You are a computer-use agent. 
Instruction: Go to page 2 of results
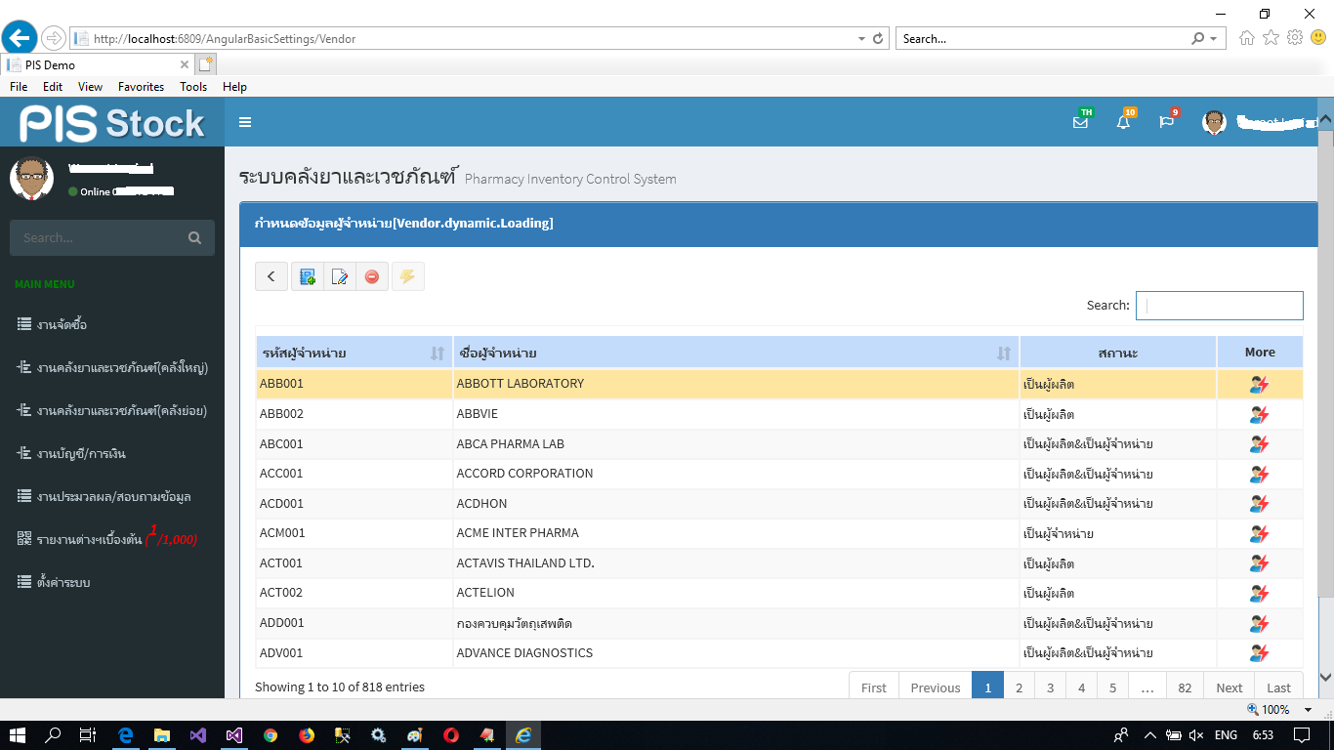(x=1019, y=687)
